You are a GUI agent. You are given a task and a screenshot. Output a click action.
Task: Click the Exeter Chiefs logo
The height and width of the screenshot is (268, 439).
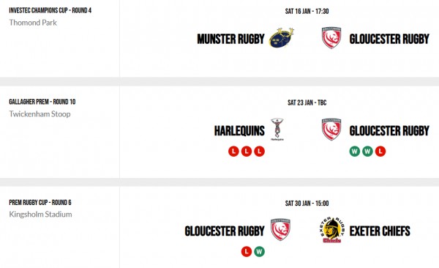pyautogui.click(x=331, y=230)
